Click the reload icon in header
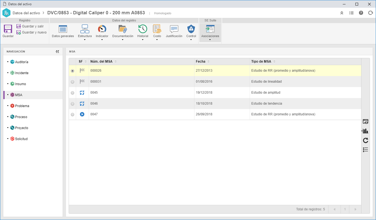 (x=371, y=13)
